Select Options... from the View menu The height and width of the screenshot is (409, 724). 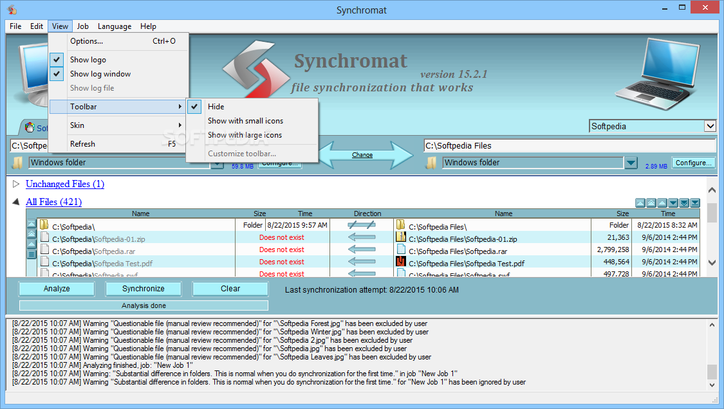[x=118, y=41]
